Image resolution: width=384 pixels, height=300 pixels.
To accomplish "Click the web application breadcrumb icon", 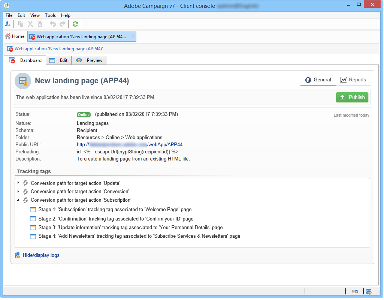I will [10, 49].
